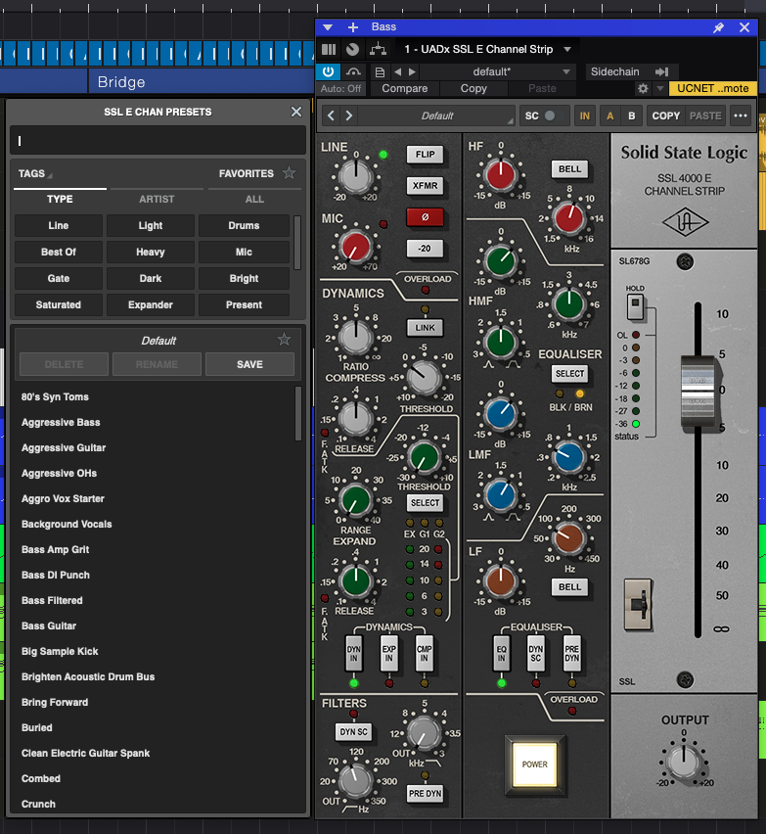Load the Aggressive Bass preset
The image size is (766, 834).
(x=61, y=422)
